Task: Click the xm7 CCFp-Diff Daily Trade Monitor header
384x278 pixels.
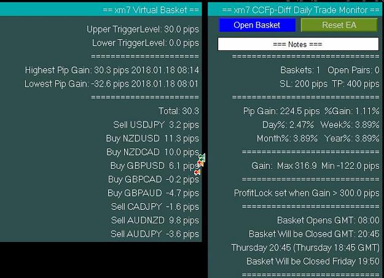Action: point(296,10)
